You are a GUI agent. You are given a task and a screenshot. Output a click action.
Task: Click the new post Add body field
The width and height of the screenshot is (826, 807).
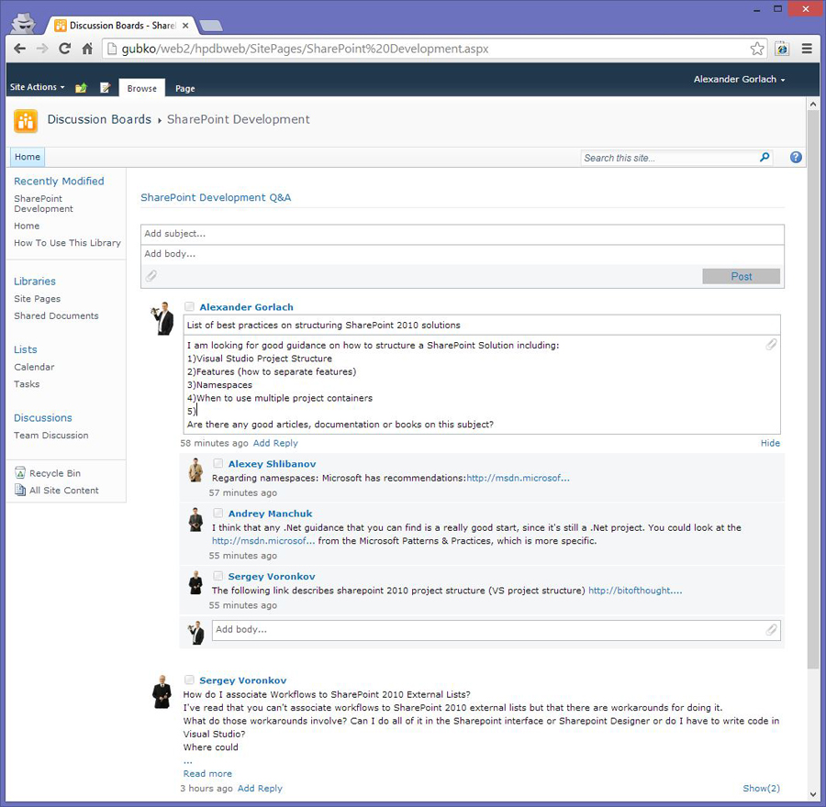[x=463, y=254]
